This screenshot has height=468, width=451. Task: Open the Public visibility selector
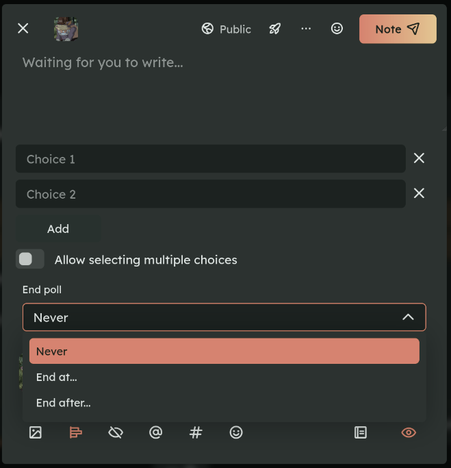[227, 29]
